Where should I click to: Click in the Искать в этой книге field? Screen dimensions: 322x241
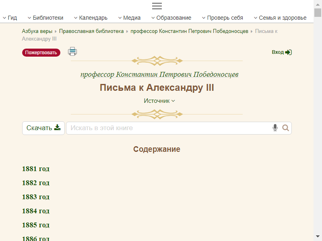169,128
